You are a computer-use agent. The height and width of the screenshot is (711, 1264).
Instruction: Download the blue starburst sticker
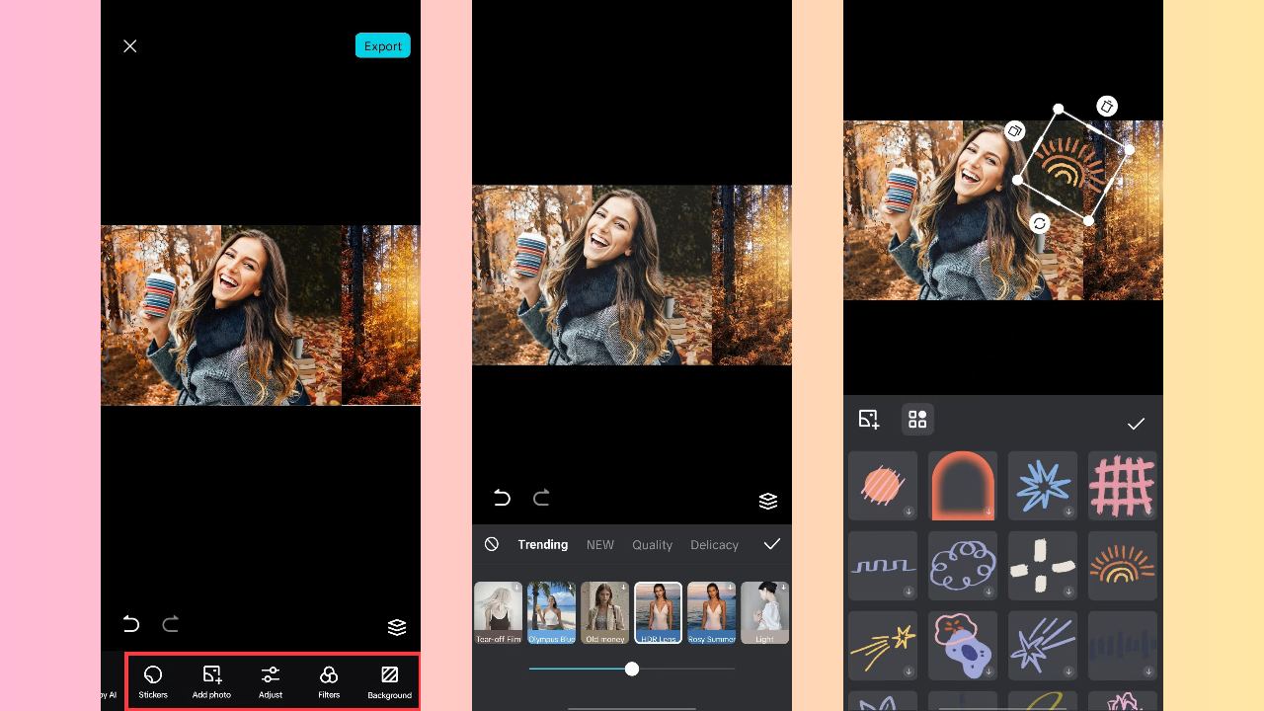[x=1068, y=511]
